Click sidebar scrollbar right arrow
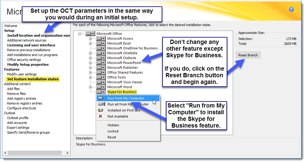Image resolution: width=306 pixels, height=163 pixels. coord(67,153)
